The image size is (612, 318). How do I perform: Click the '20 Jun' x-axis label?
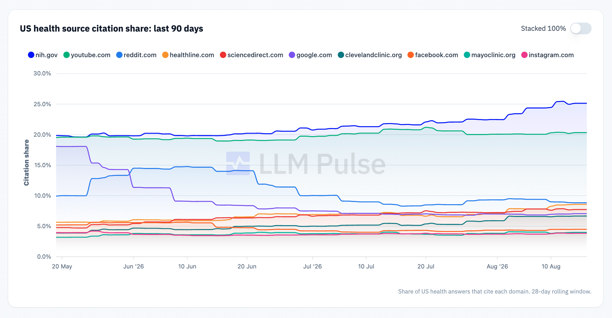(247, 267)
